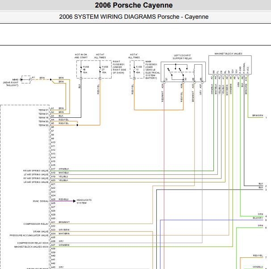Screen dimensions: 271x269
Task: Click the "RR AIR SPRING VALVE" label
Action: 36,170
